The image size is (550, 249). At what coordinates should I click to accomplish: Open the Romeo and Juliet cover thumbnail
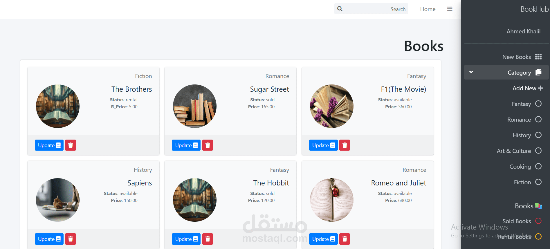click(x=332, y=200)
